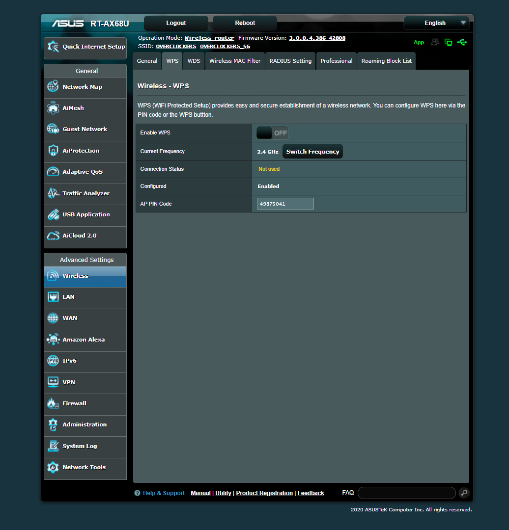Click the OVERCLOCKERS SSID link
The height and width of the screenshot is (530, 509).
(176, 46)
